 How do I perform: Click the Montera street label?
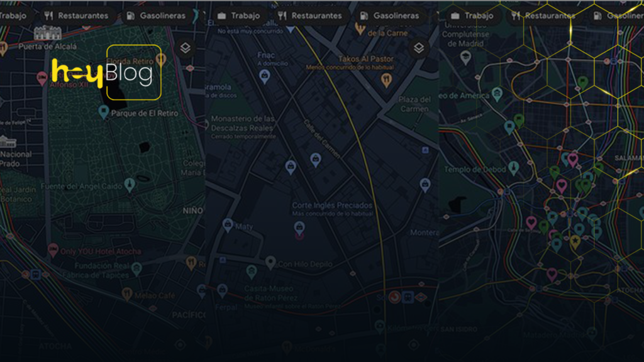pyautogui.click(x=424, y=233)
